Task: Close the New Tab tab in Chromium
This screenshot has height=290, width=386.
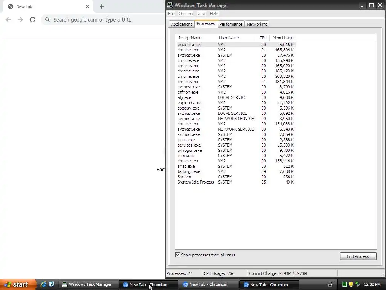Action: [87, 6]
